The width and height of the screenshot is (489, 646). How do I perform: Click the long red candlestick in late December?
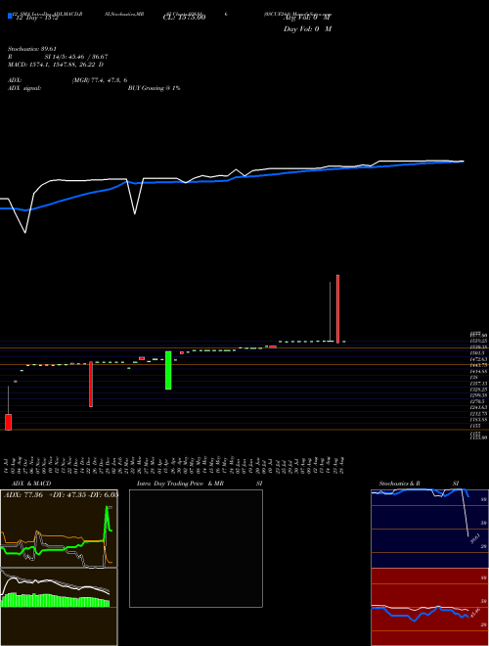[91, 385]
